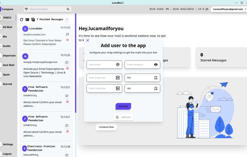Viewport: 247px width, 157px height.
Task: Flag the Electronic Frontier Foundation message
Action: tap(67, 155)
